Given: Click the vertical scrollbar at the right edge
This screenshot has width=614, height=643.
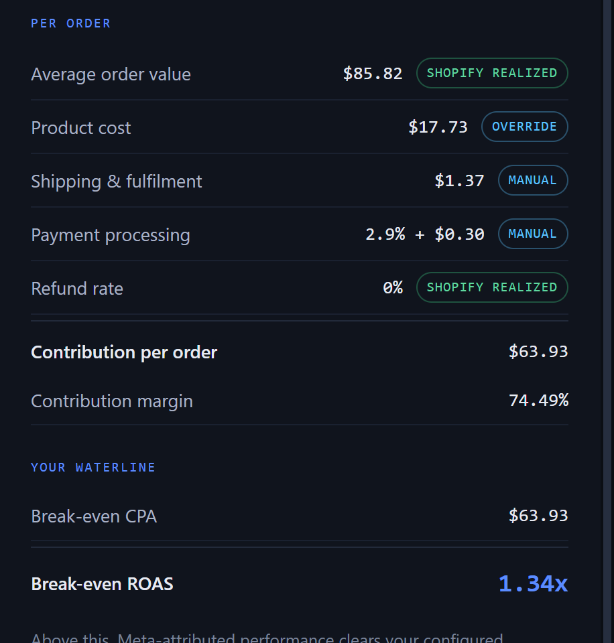Looking at the screenshot, I should coord(608,321).
